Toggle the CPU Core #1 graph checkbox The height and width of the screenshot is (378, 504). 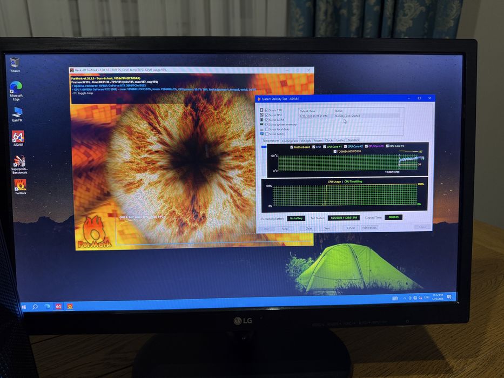(325, 147)
